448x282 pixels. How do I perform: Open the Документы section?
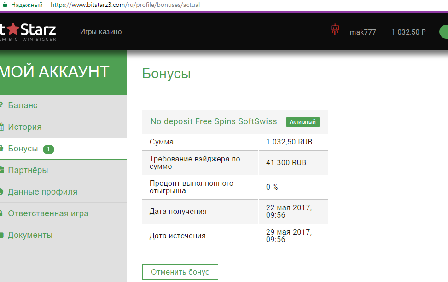(x=30, y=235)
